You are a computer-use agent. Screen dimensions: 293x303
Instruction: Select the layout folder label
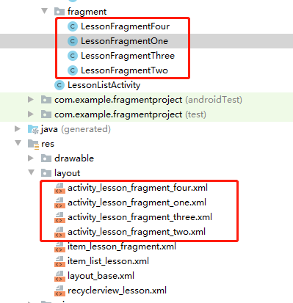point(68,173)
